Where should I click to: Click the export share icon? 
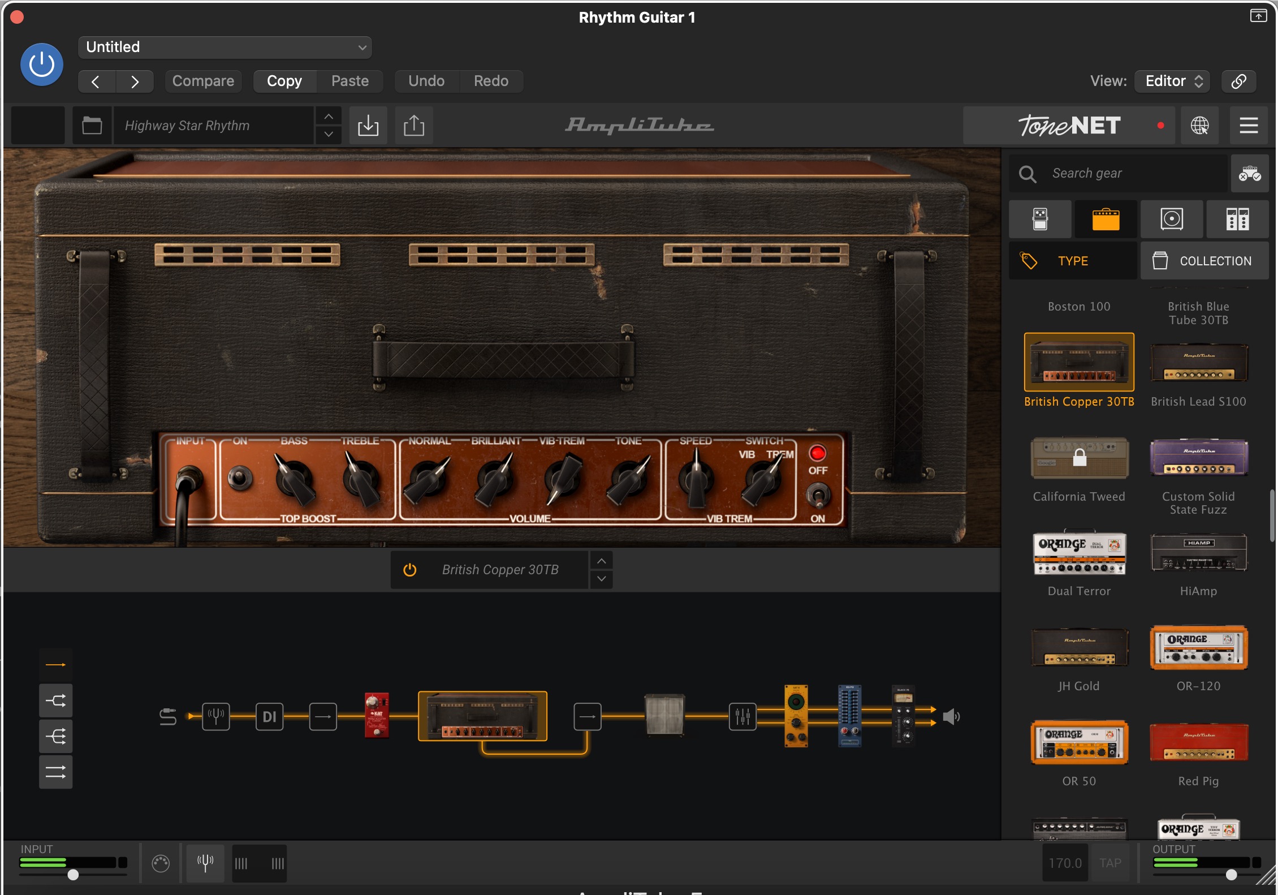(414, 125)
